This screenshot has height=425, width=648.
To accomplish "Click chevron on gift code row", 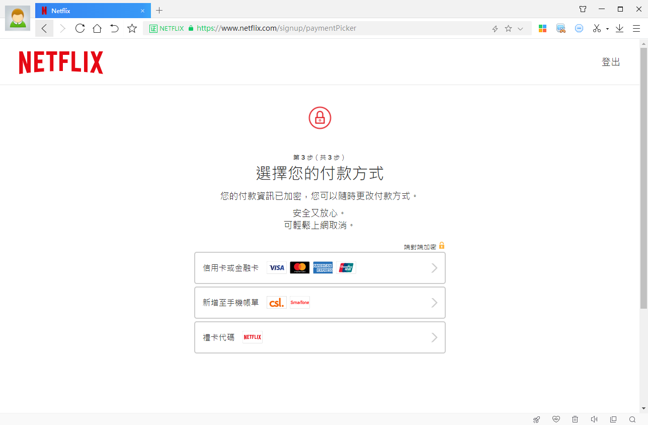I will [x=435, y=337].
